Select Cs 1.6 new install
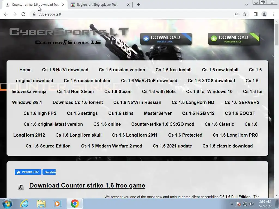This screenshot has width=279, height=209. 220,70
